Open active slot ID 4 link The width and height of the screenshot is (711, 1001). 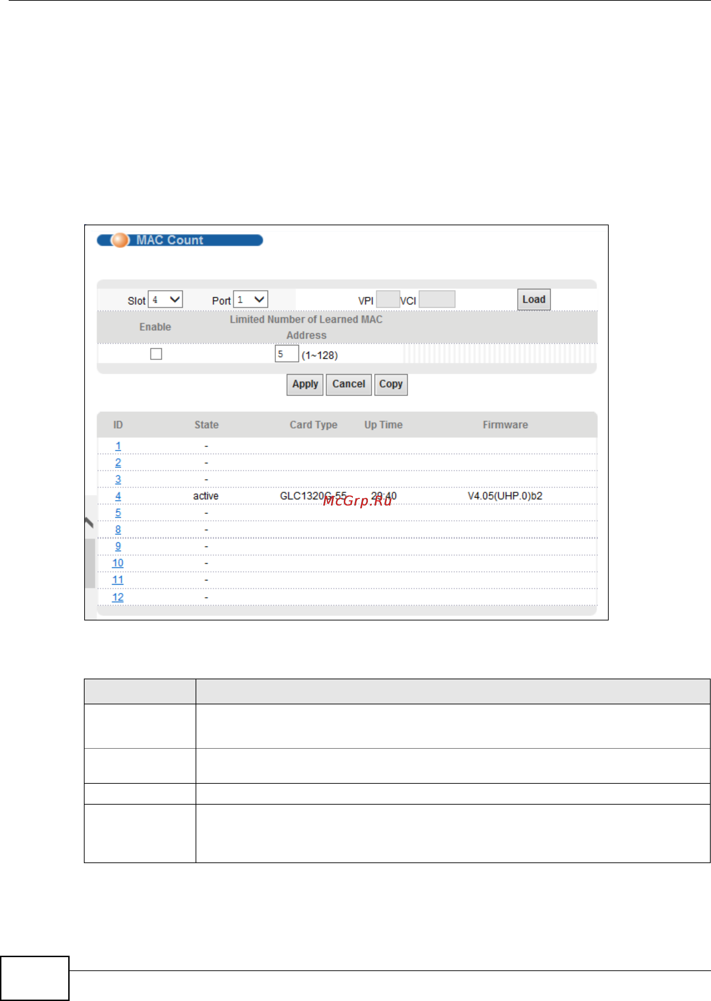(x=118, y=496)
